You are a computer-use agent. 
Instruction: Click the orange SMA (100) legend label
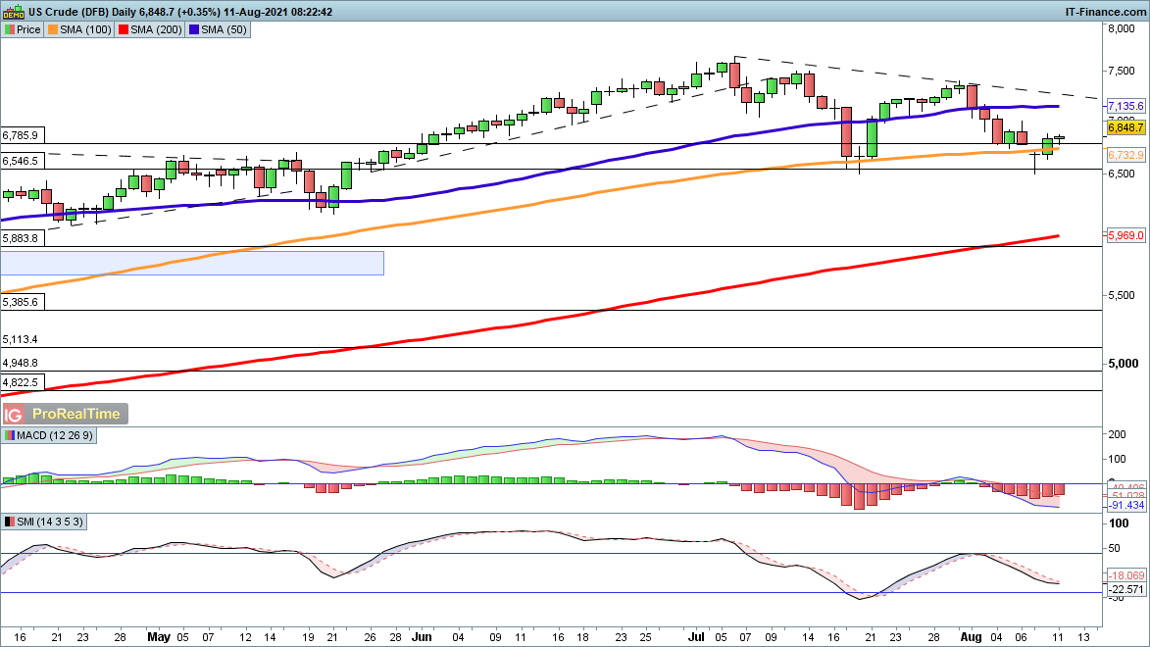pos(81,29)
